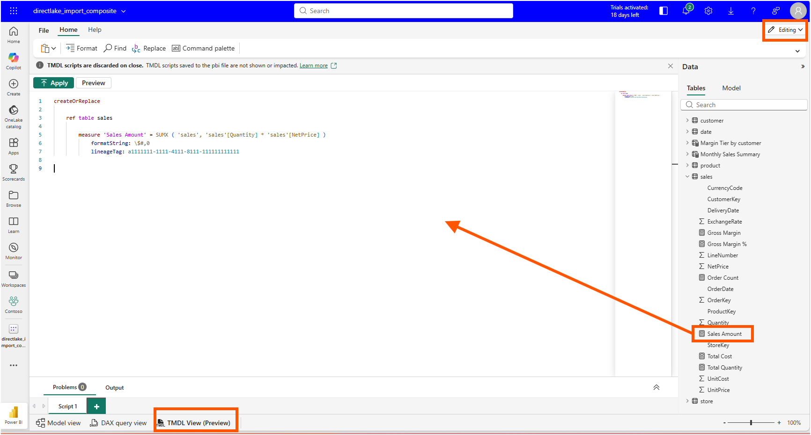Open OneLake catalog

[x=14, y=117]
